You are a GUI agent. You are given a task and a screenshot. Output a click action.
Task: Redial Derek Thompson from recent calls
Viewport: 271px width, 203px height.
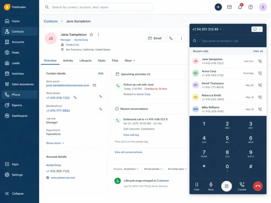coord(260,85)
